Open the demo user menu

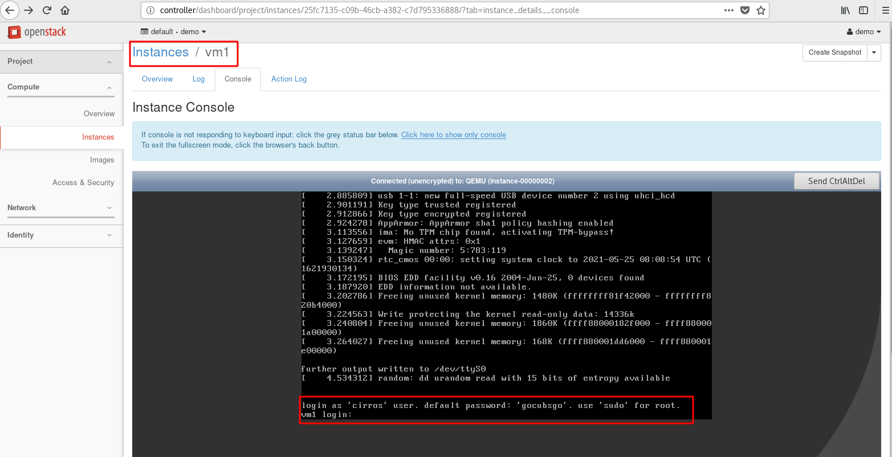pos(864,32)
